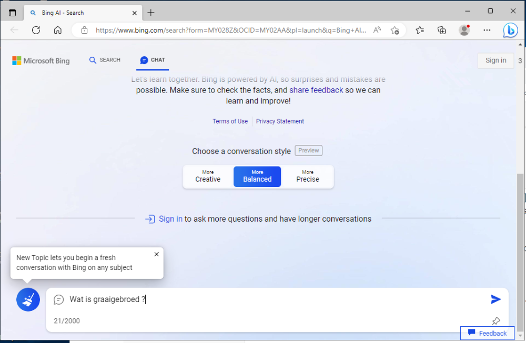Image resolution: width=526 pixels, height=343 pixels.
Task: Open a new browser tab
Action: tap(151, 13)
